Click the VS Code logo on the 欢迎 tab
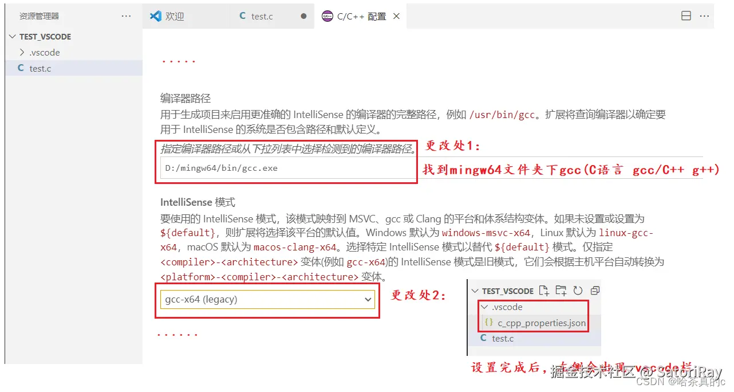This screenshot has width=734, height=392. click(x=156, y=15)
